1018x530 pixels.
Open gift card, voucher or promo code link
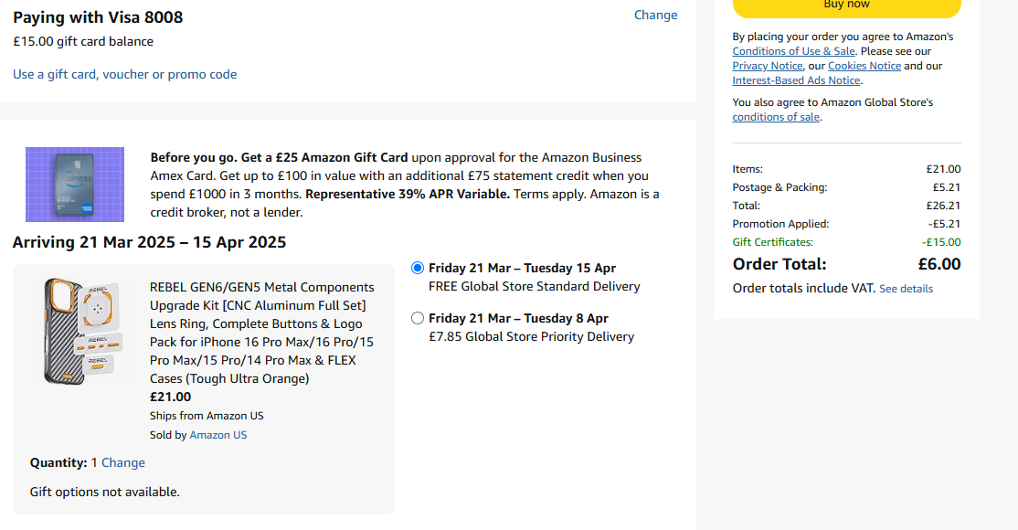124,74
